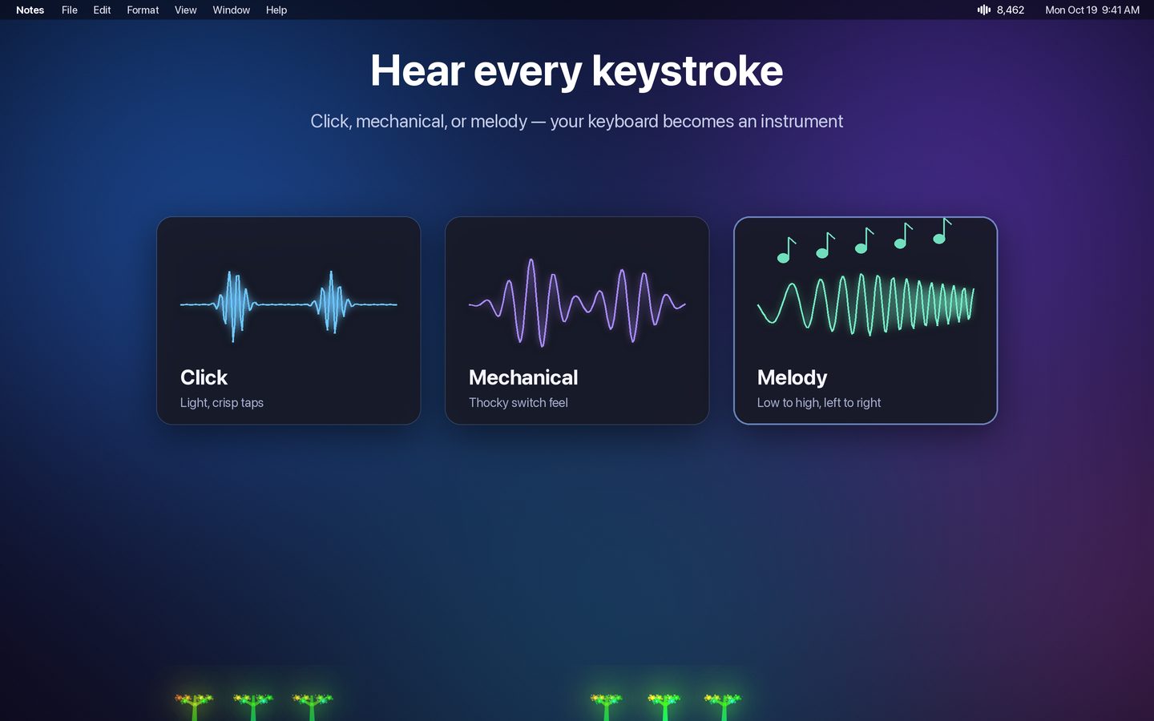Click the 'Light, crisp taps' description

(222, 402)
